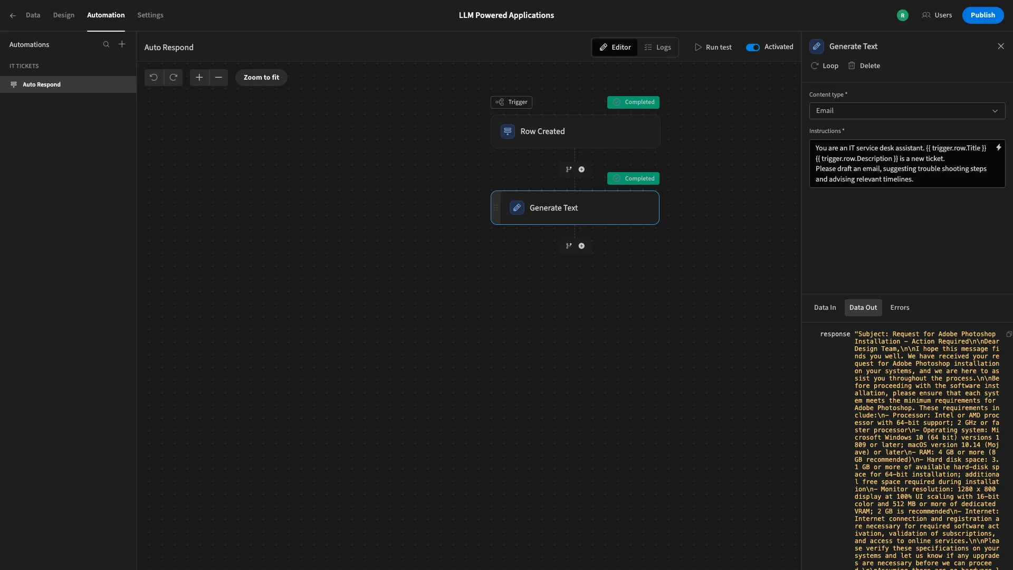Redo the last canvas change

(x=173, y=77)
